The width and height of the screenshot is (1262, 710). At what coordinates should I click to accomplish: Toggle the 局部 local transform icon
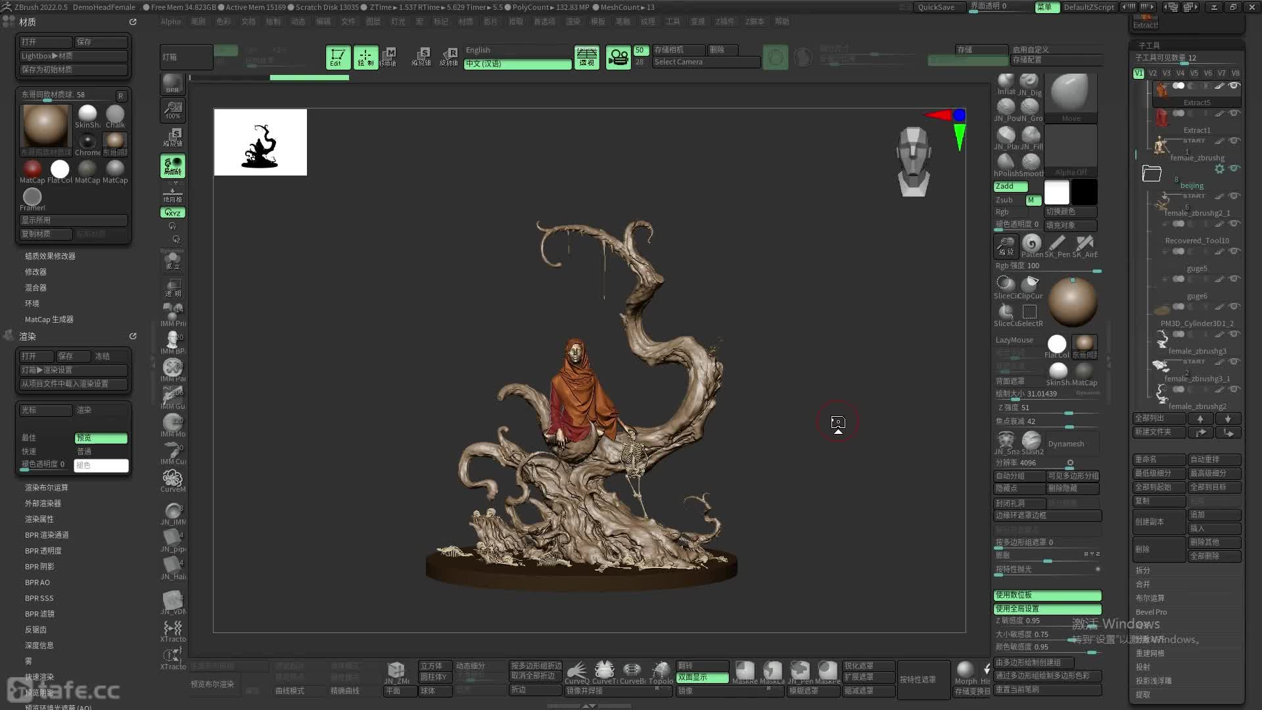pos(173,166)
